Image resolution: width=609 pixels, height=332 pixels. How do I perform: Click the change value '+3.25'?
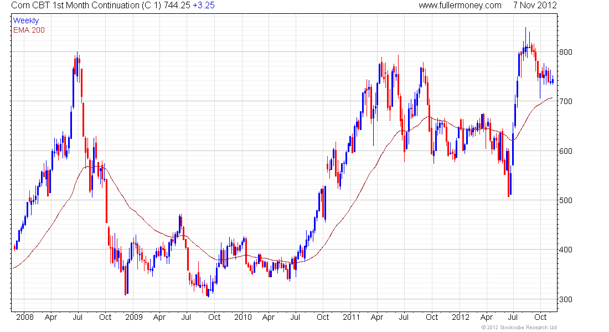coord(204,6)
